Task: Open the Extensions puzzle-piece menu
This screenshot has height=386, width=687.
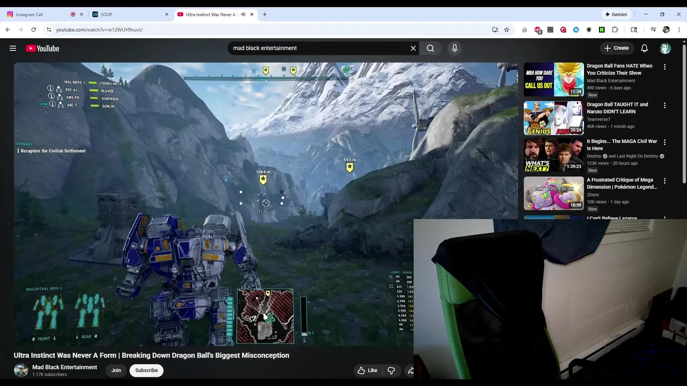Action: coord(615,29)
